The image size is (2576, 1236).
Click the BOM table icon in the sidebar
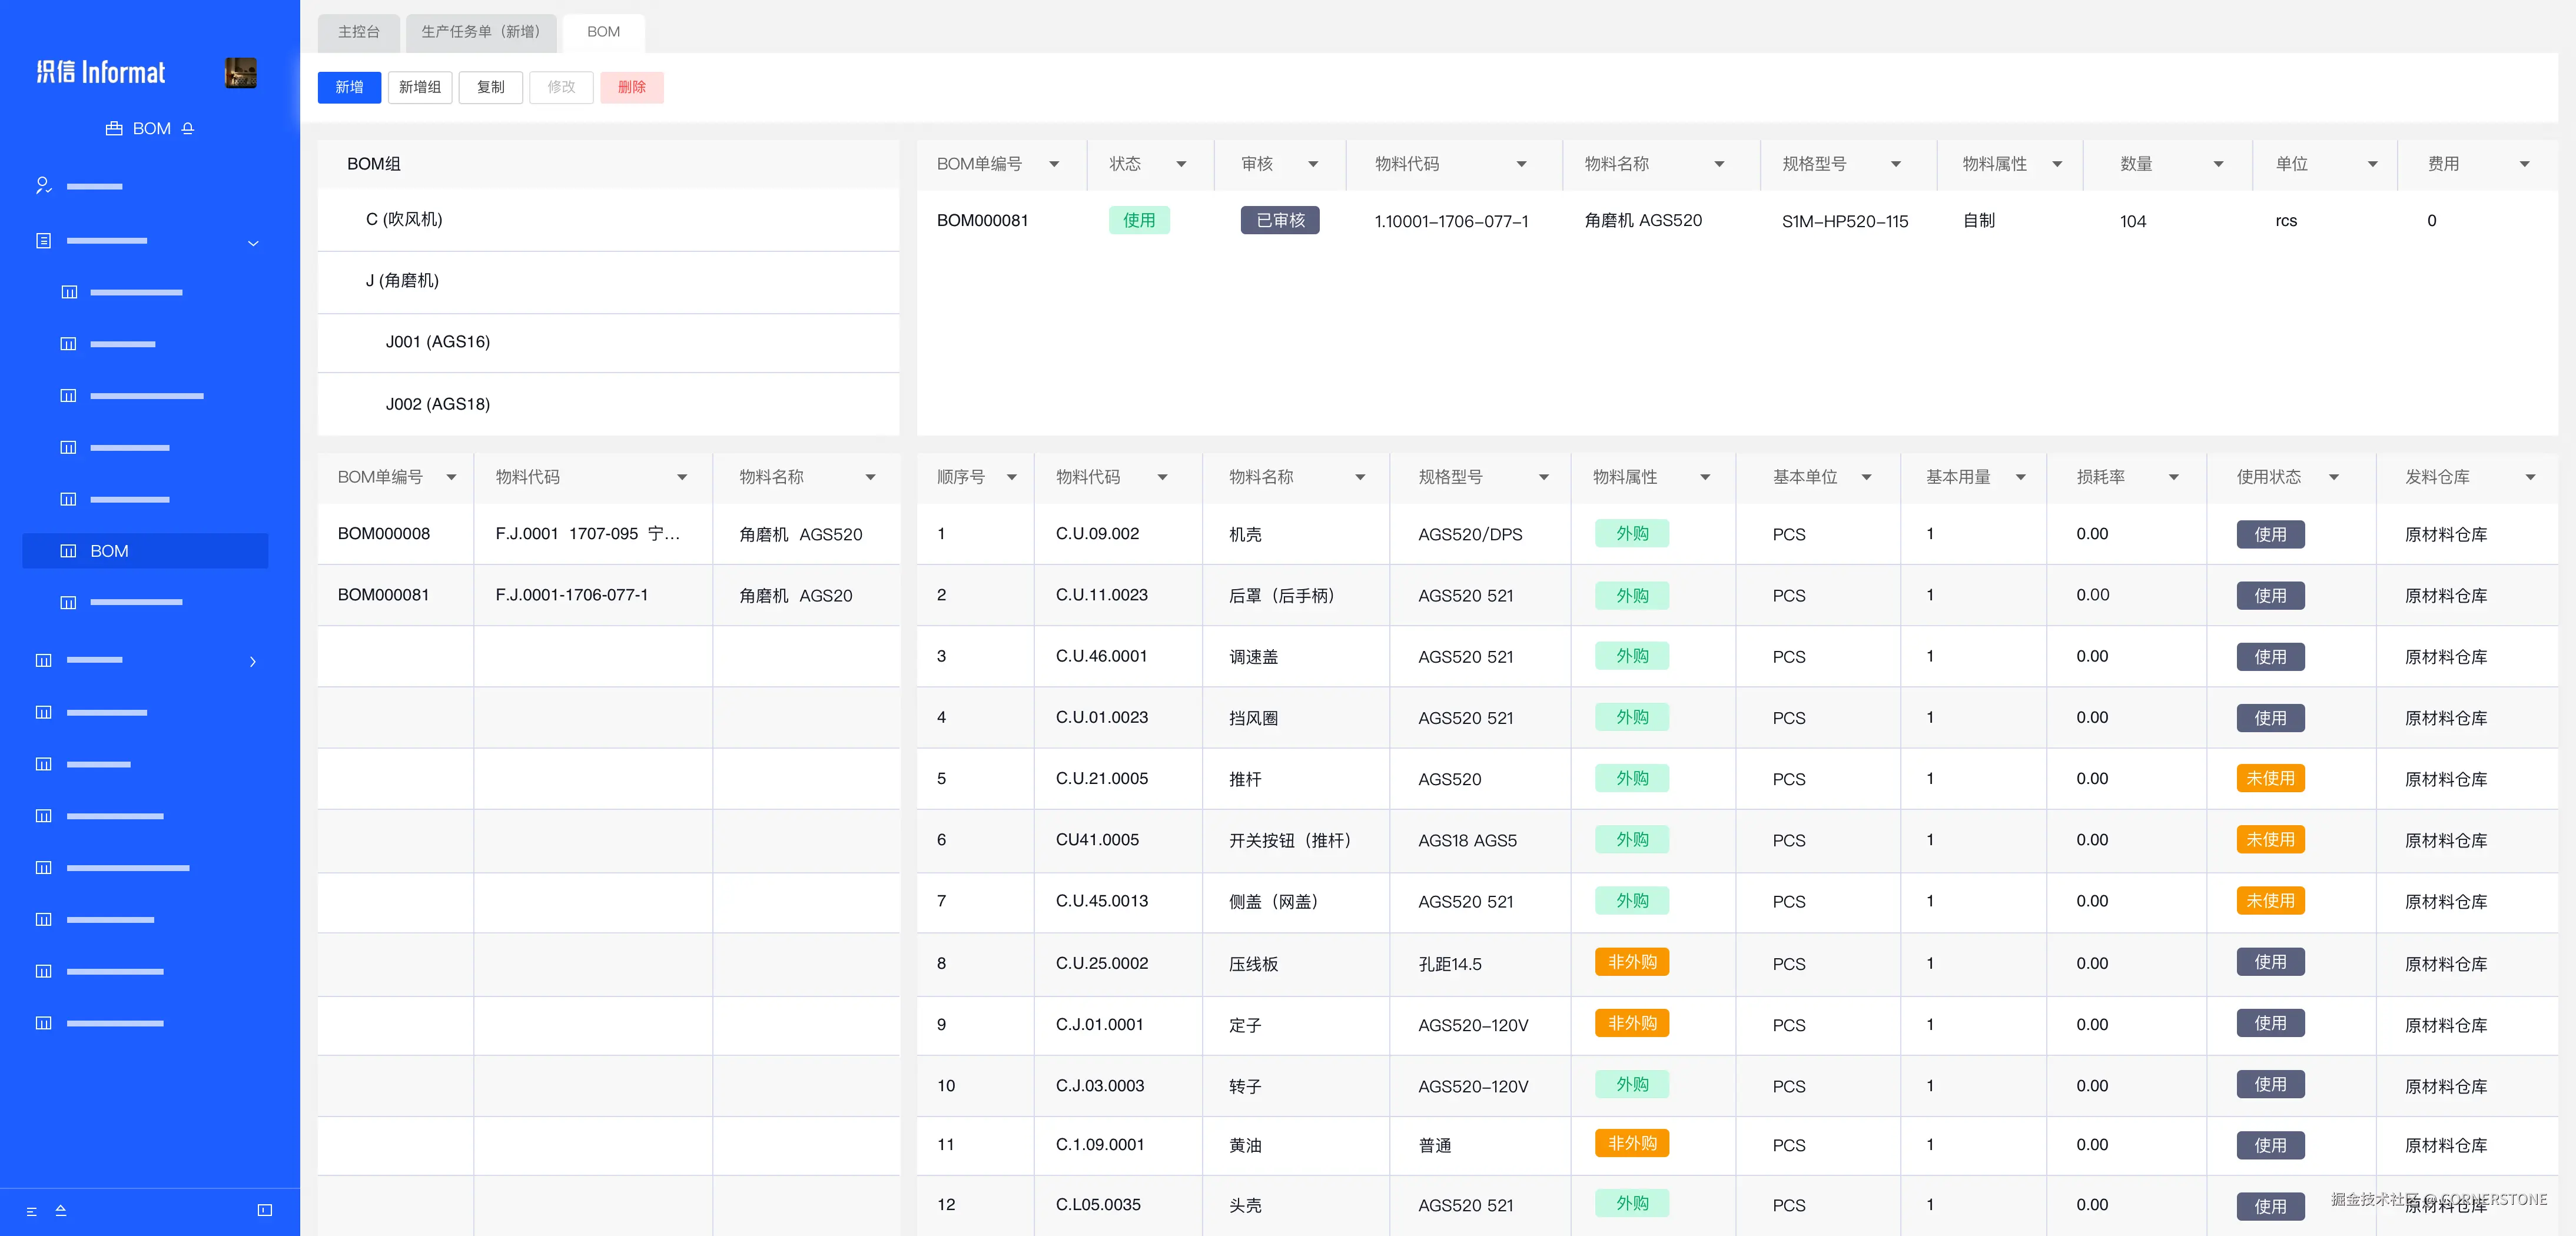(x=68, y=551)
